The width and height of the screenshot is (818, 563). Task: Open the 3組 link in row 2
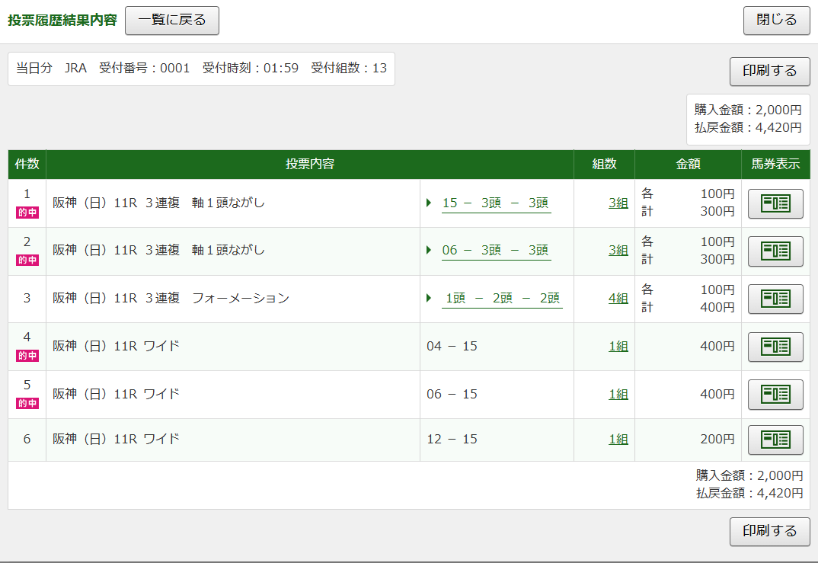pyautogui.click(x=618, y=251)
